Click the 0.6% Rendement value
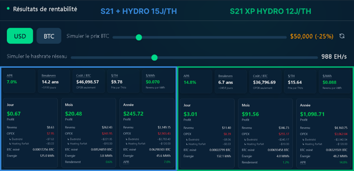This screenshot has height=171, width=354. tap(109, 162)
